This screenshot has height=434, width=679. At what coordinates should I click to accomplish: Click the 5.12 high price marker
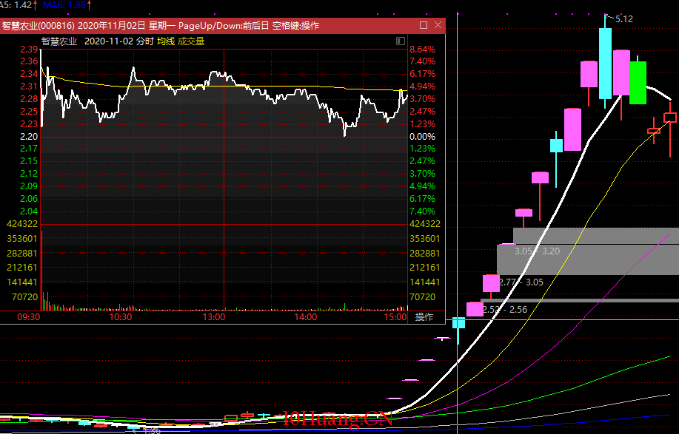[x=623, y=18]
